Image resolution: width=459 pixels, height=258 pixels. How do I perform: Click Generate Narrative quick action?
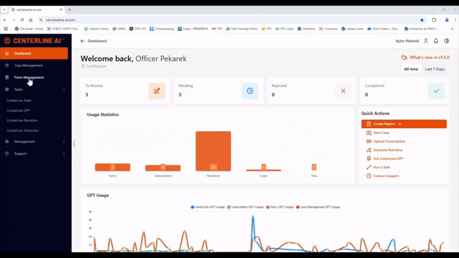click(x=387, y=150)
